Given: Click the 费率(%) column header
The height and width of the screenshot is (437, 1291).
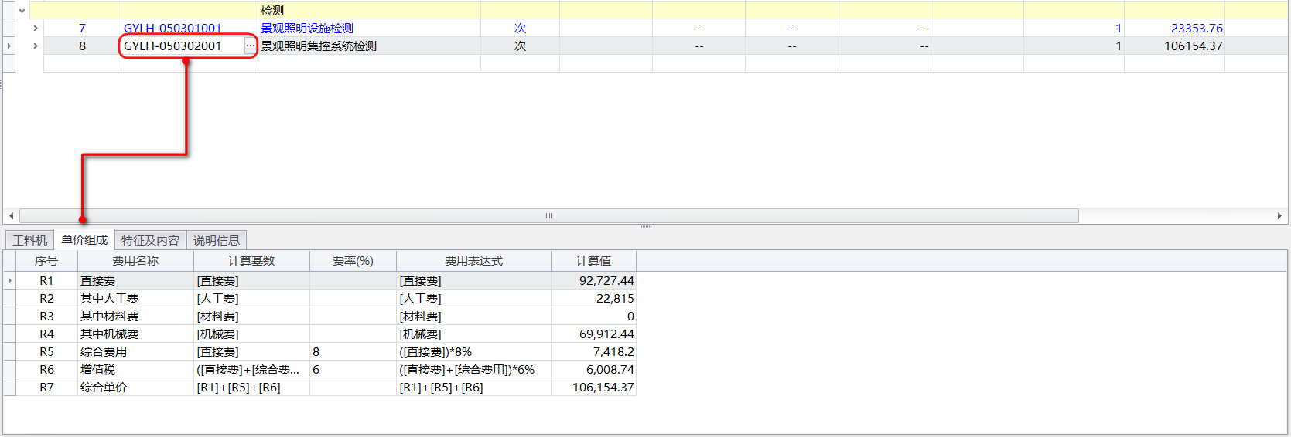Looking at the screenshot, I should [x=353, y=261].
